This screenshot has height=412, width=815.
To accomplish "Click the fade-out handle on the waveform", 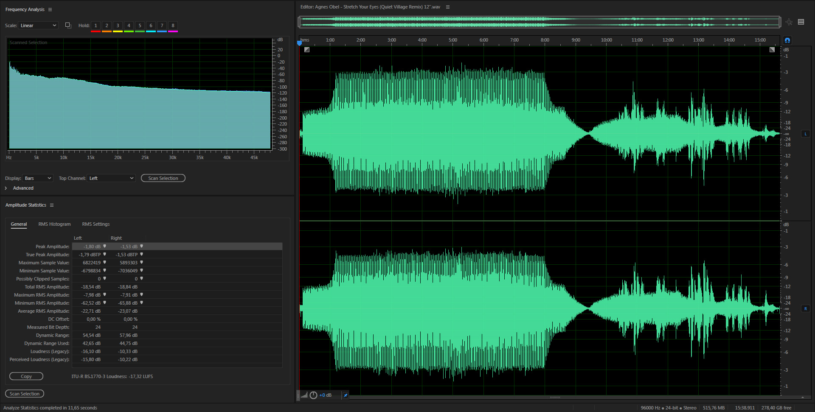I will point(772,50).
